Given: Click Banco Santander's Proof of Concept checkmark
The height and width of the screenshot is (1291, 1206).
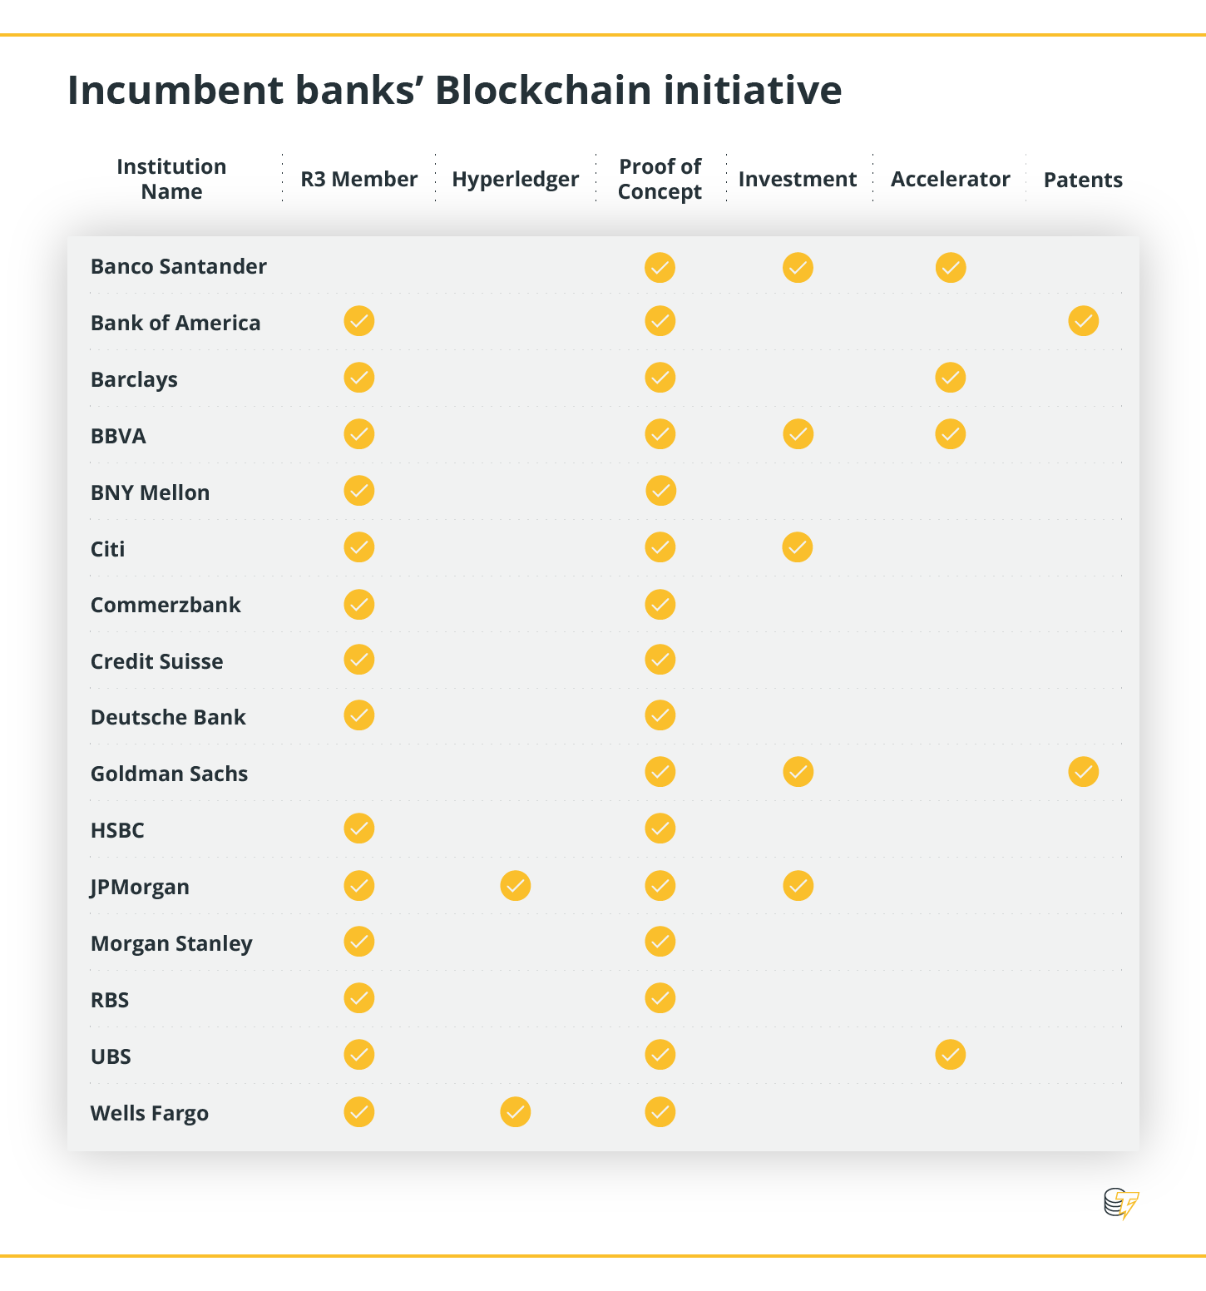Looking at the screenshot, I should [660, 268].
